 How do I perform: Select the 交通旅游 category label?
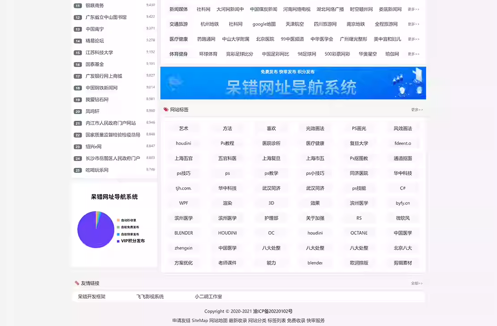point(178,24)
